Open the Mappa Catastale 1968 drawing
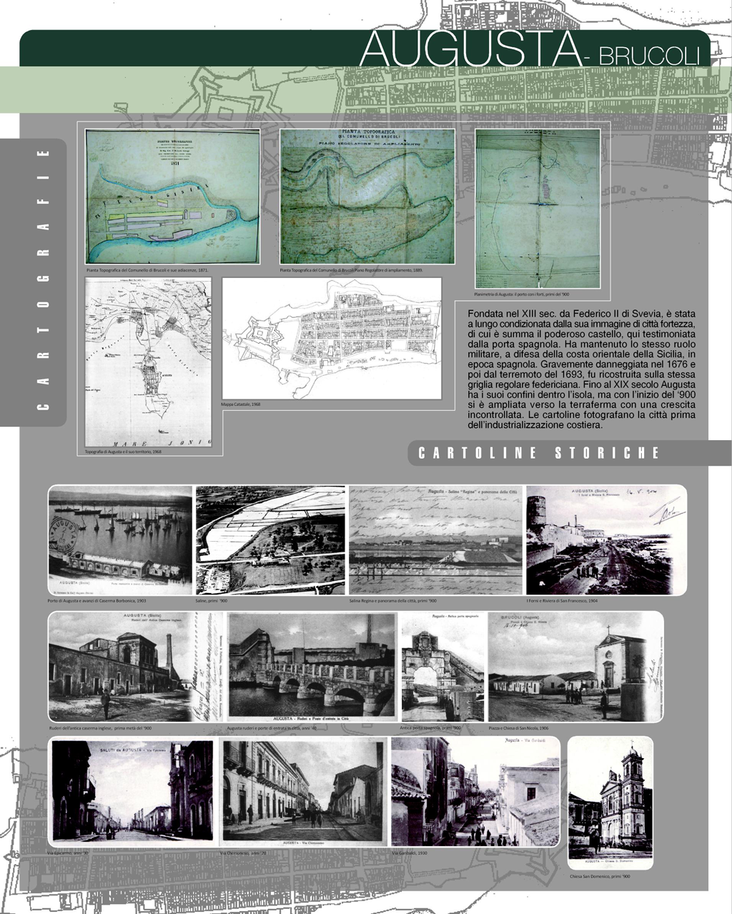The height and width of the screenshot is (914, 732). point(332,339)
